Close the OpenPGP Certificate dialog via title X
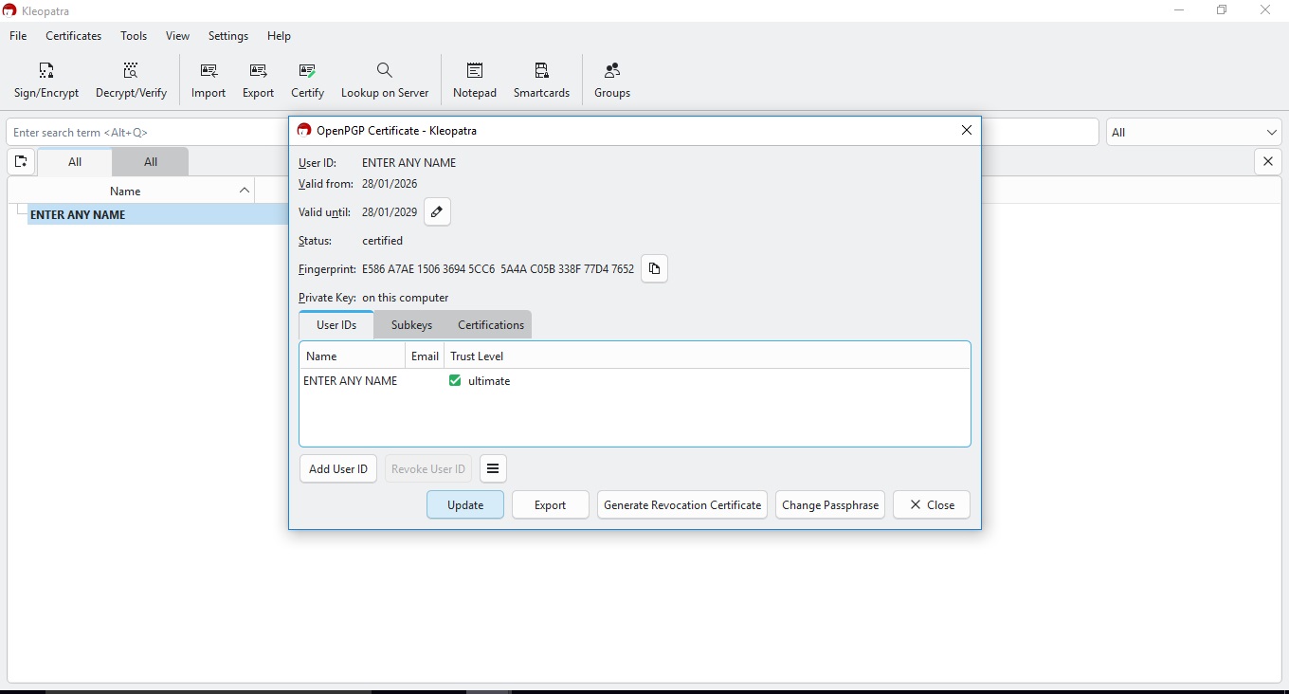 (x=967, y=131)
